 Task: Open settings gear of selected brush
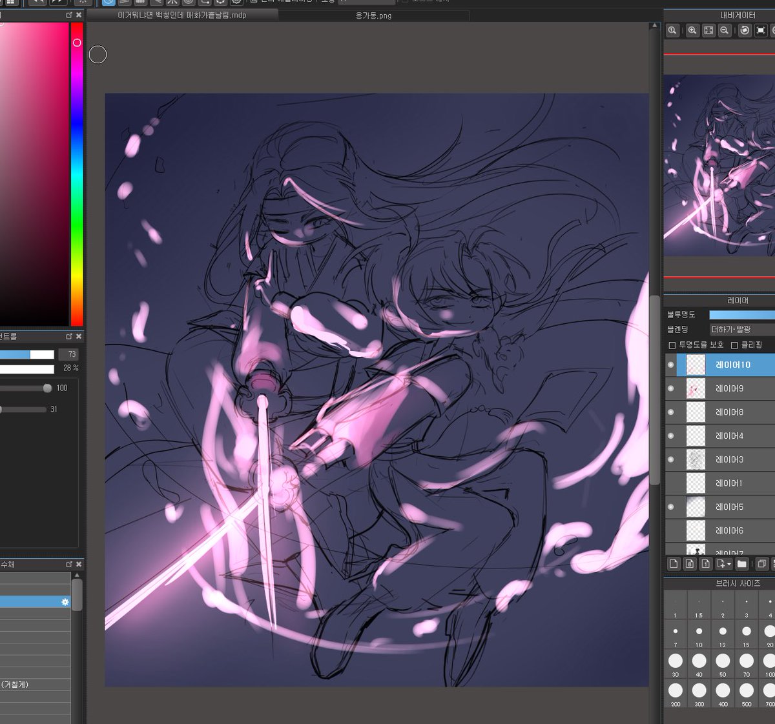click(65, 601)
